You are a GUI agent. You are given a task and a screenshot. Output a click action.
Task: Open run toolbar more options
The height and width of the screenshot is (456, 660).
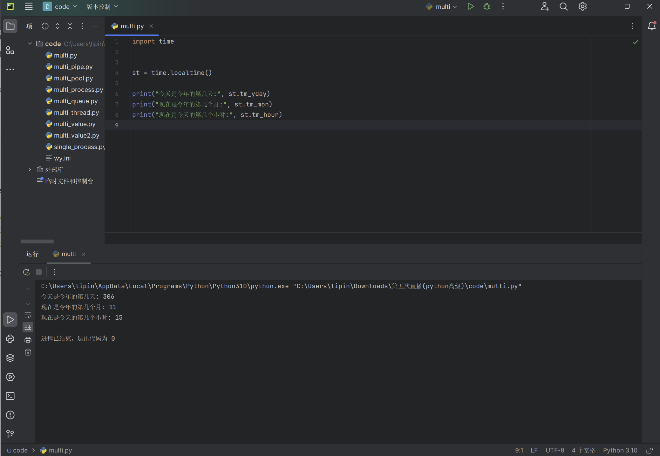coord(55,272)
